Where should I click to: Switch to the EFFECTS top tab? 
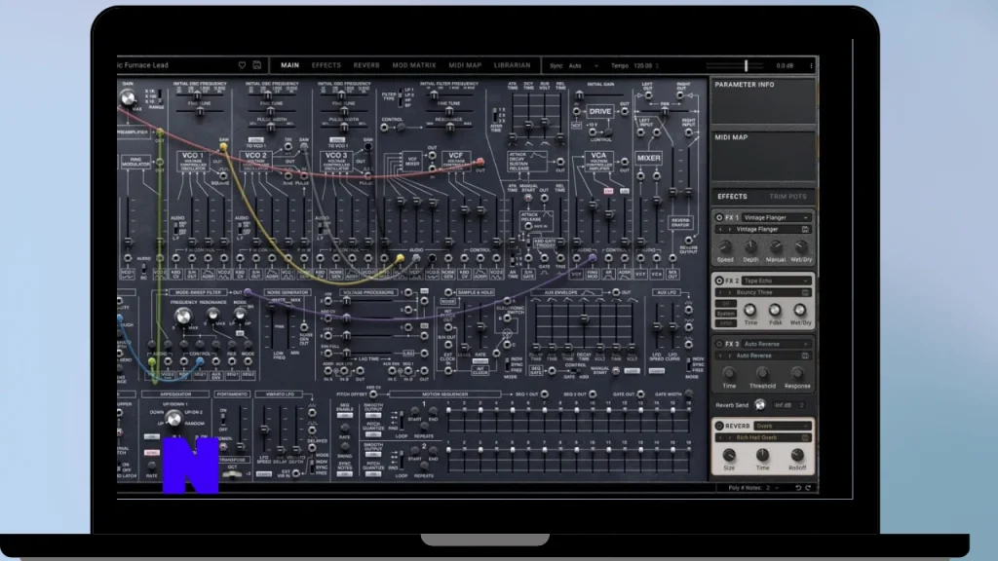pyautogui.click(x=326, y=65)
